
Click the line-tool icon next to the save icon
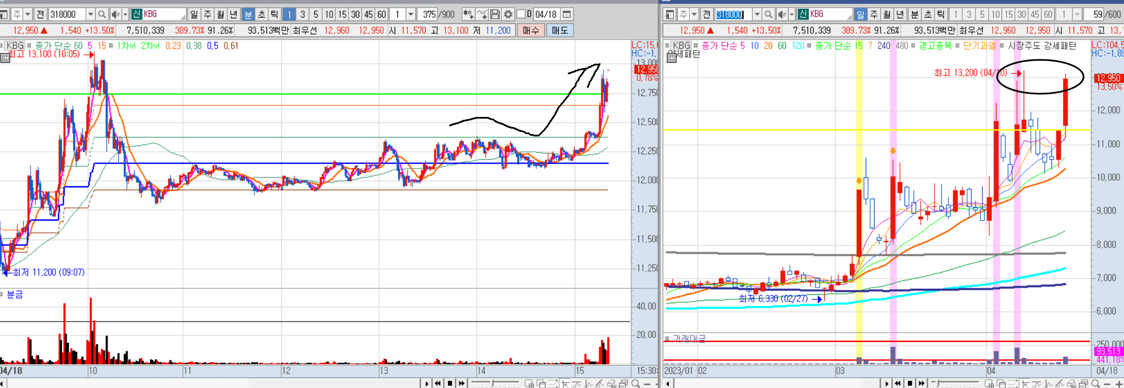[482, 14]
